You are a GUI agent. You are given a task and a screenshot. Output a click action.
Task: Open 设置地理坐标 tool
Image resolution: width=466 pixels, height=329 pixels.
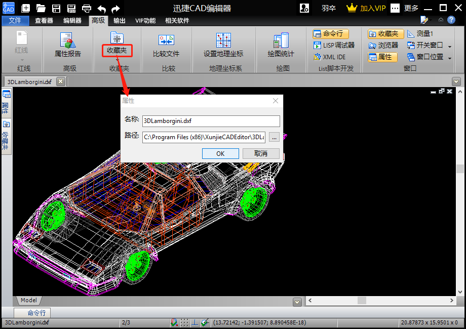223,45
